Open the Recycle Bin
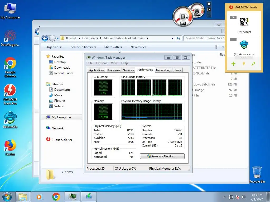The image size is (270, 202). tap(257, 175)
